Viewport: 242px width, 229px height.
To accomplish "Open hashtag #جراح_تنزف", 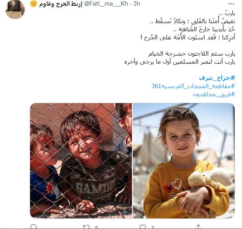I will [217, 78].
